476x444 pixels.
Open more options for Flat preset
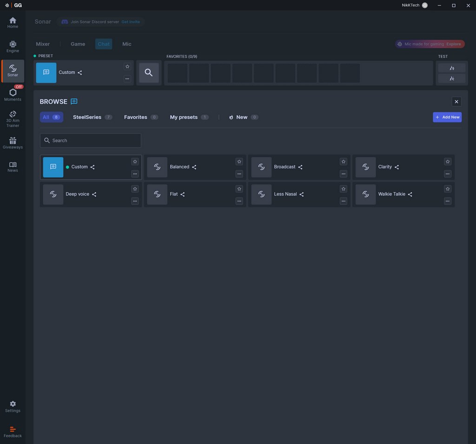tap(239, 201)
